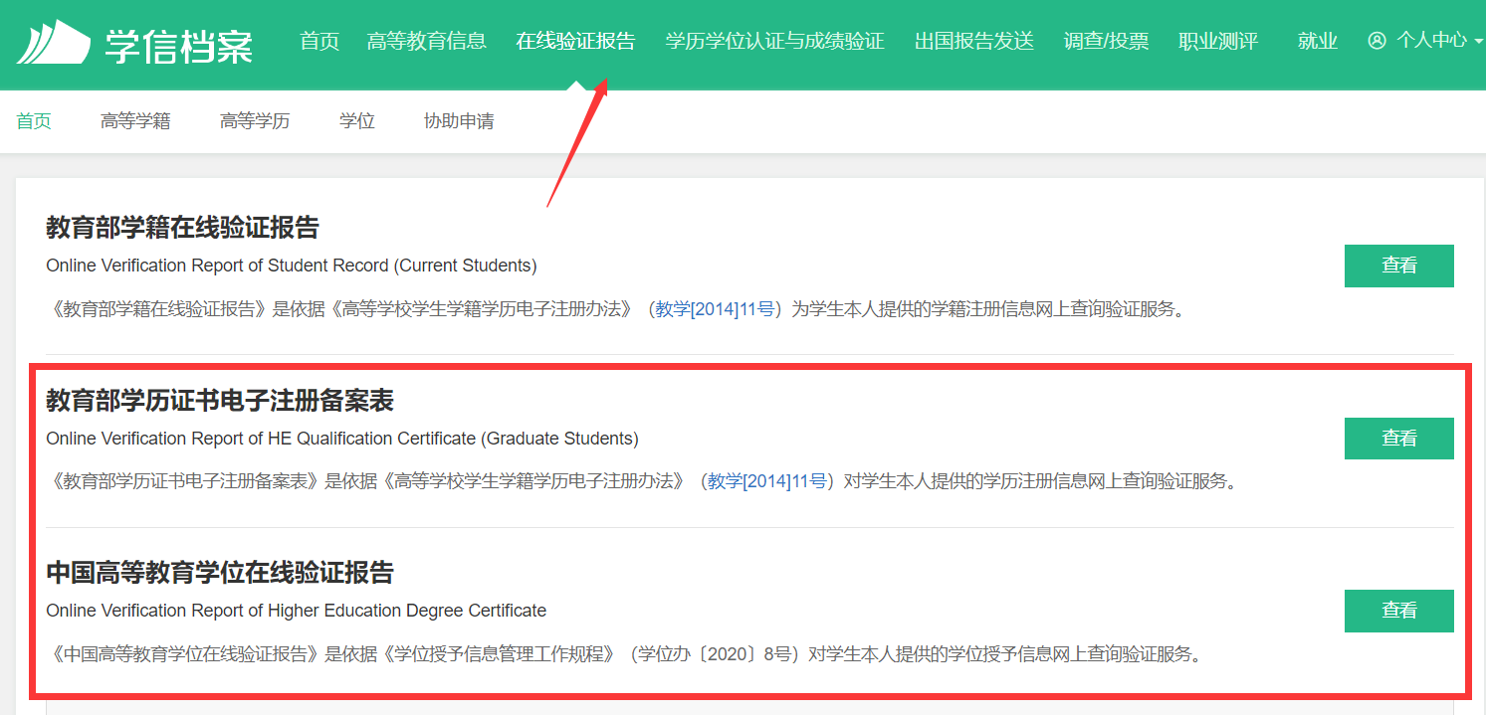Click the 就业 navigation item
This screenshot has height=715, width=1486.
[x=1317, y=41]
